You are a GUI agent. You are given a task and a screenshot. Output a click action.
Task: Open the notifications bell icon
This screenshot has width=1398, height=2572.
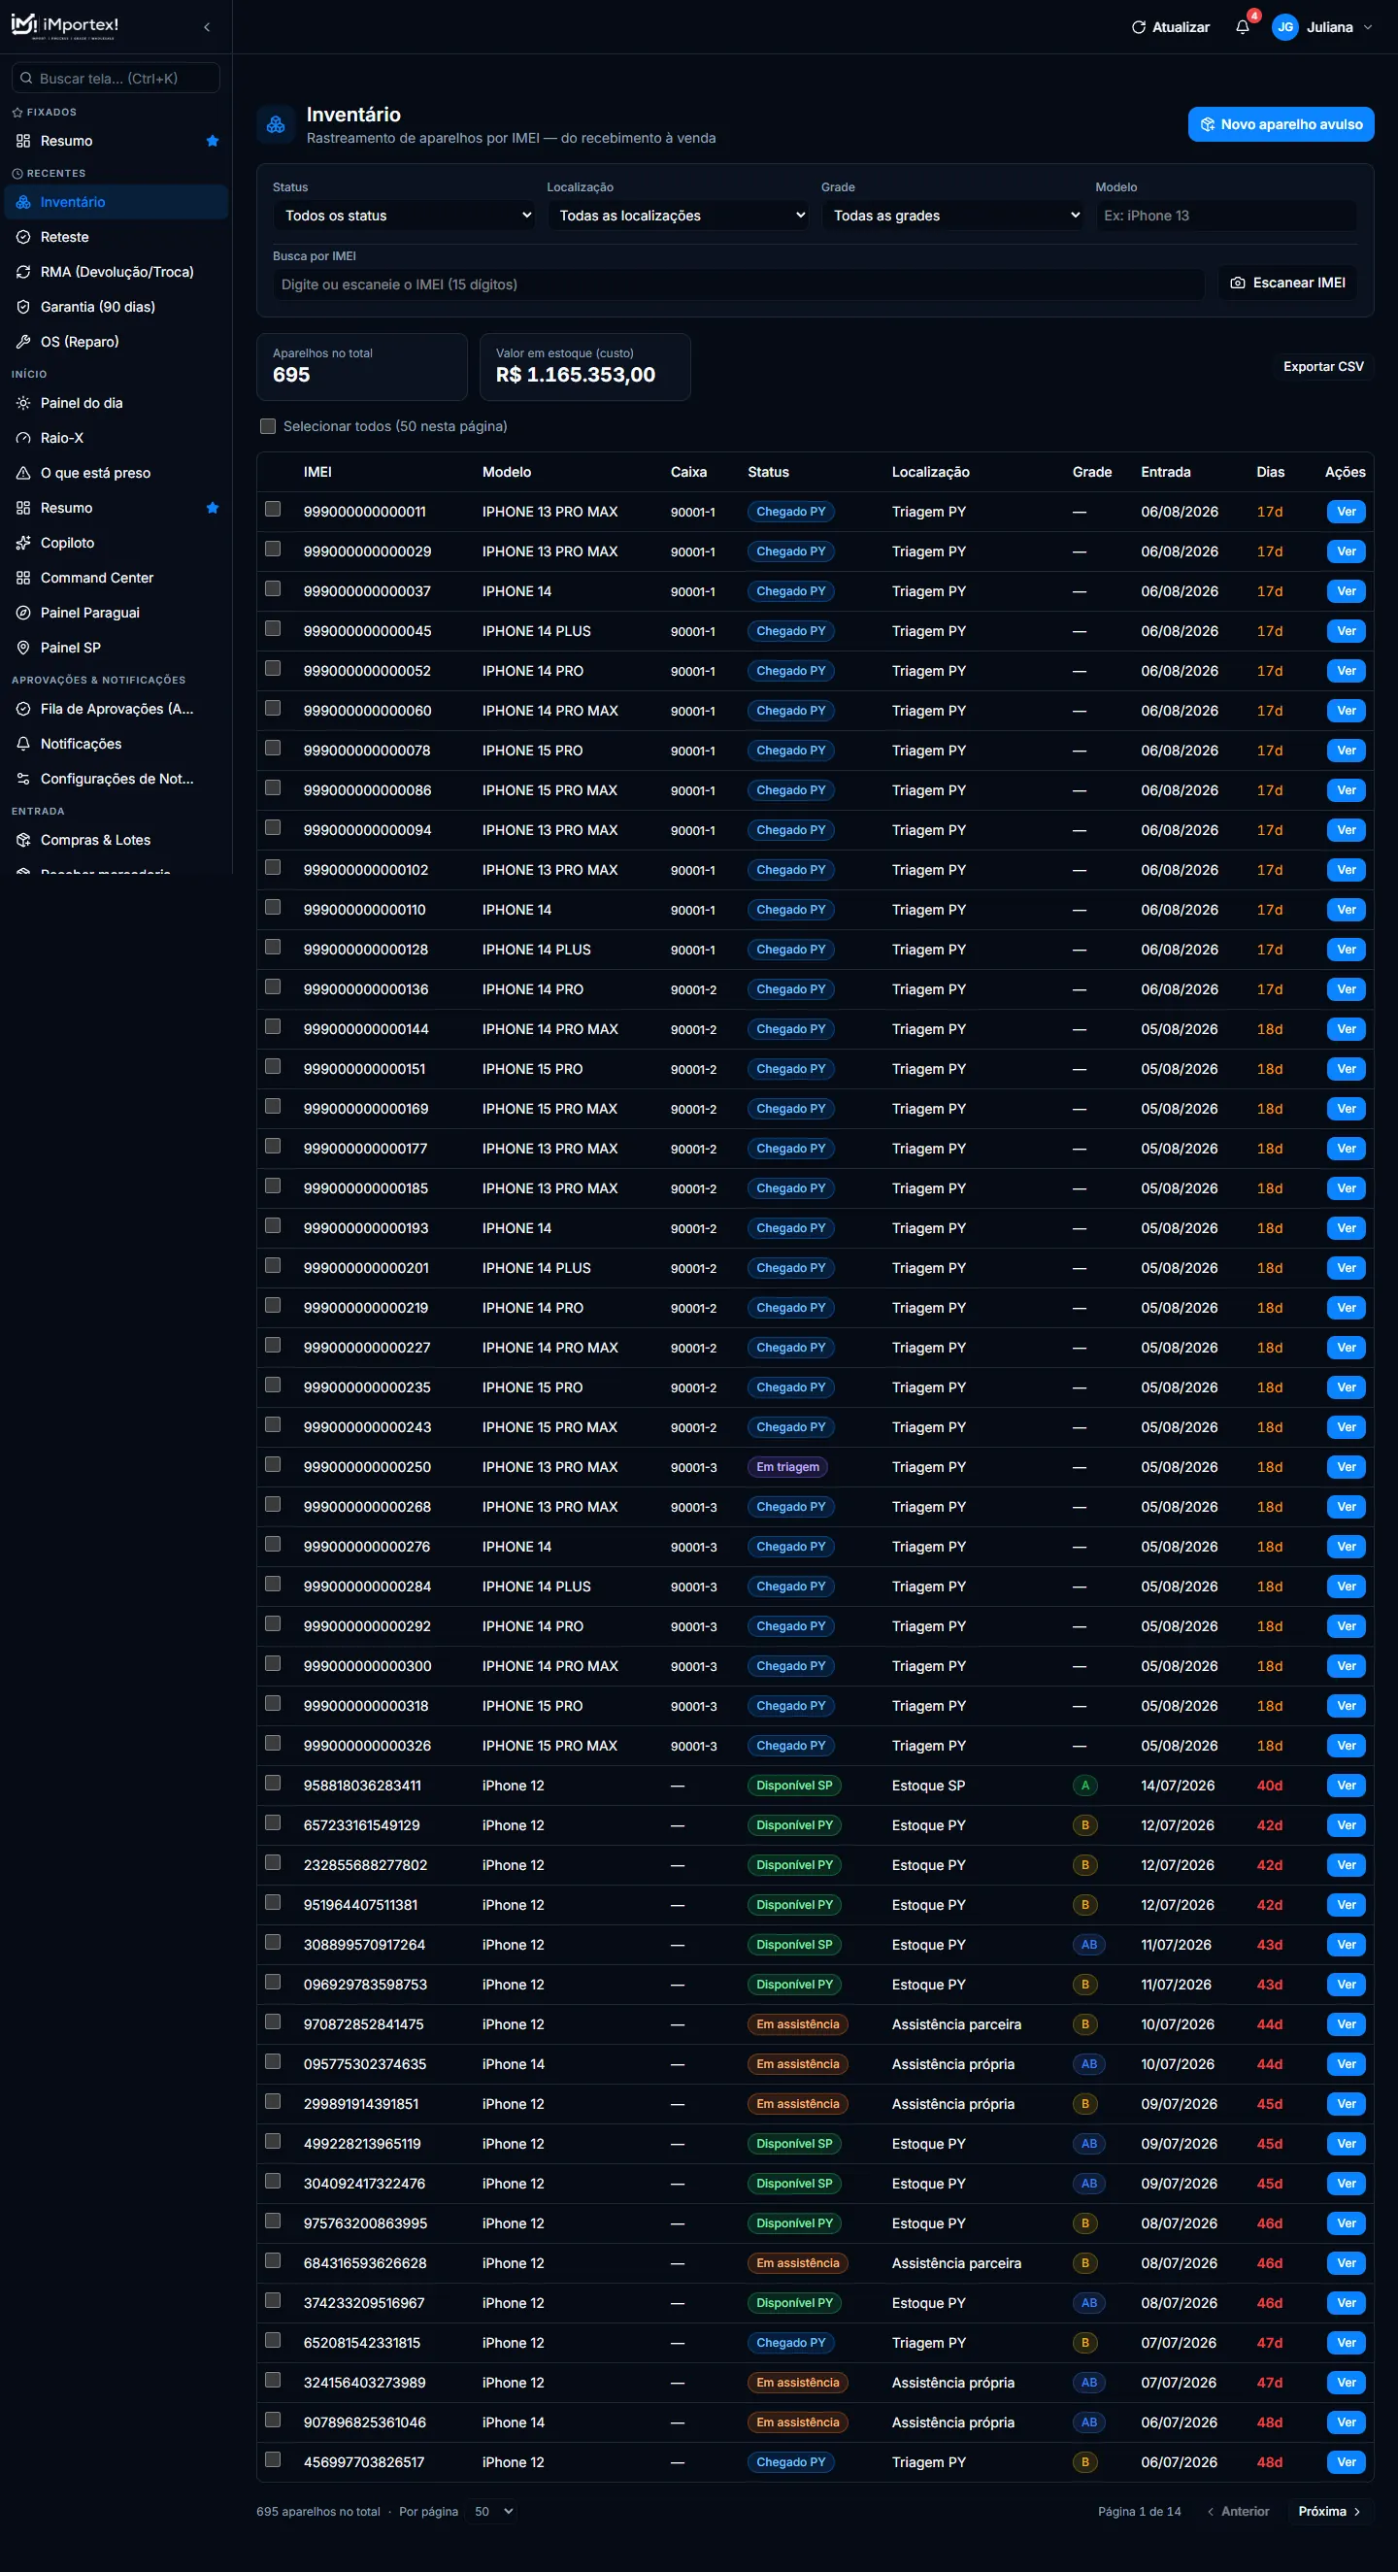(1243, 27)
